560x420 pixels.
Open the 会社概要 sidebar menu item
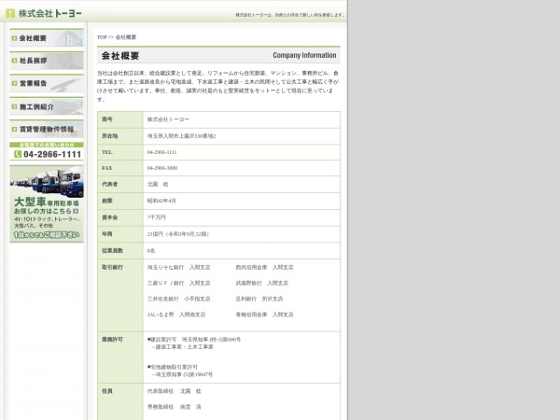coord(47,38)
